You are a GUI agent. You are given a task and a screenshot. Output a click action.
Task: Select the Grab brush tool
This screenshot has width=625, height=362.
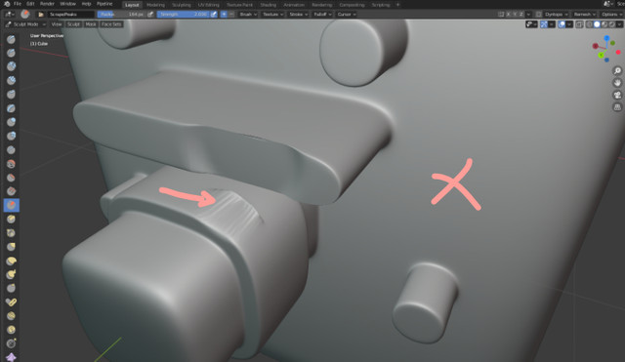tap(11, 247)
